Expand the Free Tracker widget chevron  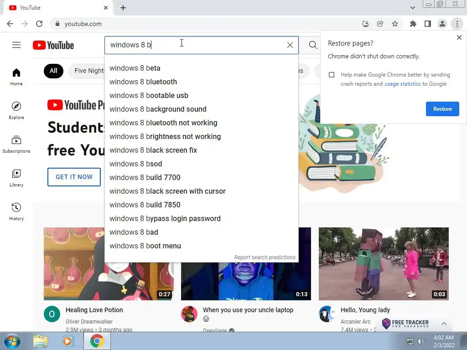(444, 324)
